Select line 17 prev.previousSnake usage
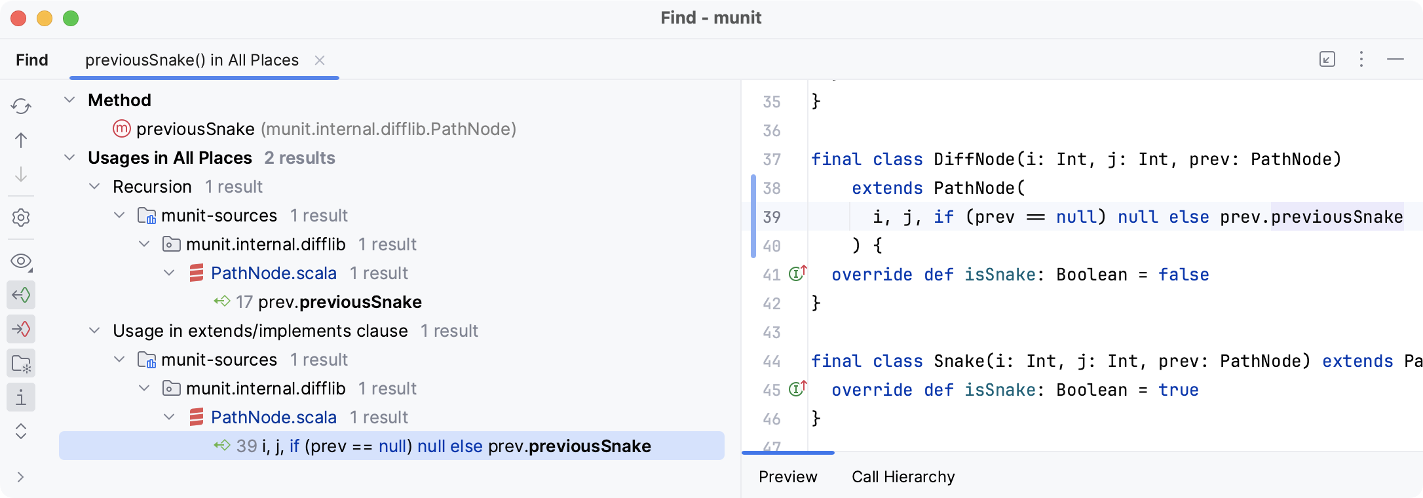 click(x=339, y=302)
